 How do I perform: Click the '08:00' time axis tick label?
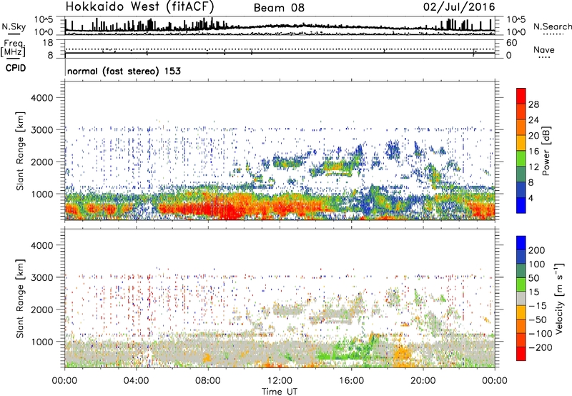point(208,381)
